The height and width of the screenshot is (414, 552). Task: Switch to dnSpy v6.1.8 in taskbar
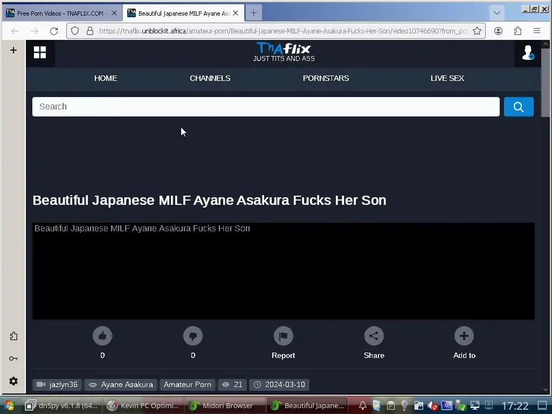click(63, 405)
